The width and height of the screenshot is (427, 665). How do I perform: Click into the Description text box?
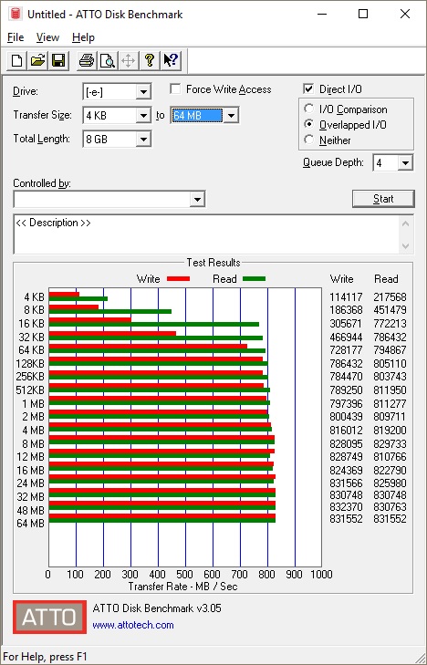pyautogui.click(x=207, y=234)
